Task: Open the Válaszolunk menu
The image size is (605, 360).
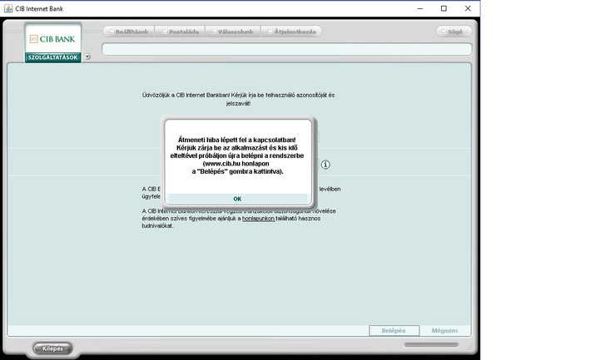Action: coord(233,32)
